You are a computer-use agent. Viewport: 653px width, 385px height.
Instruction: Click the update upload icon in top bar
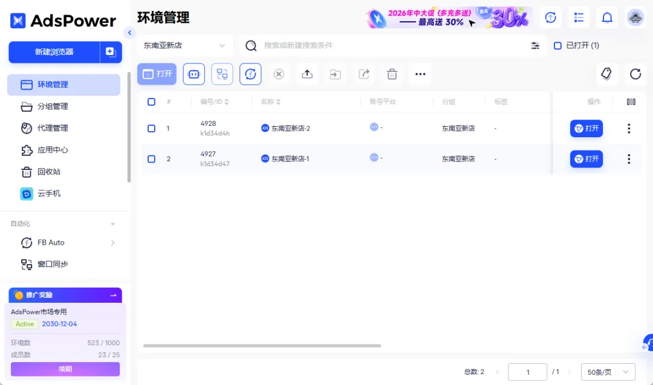(x=551, y=18)
